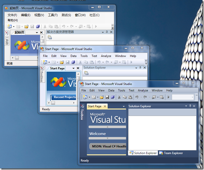The height and width of the screenshot is (170, 204).
Task: Close Start Page tab in front window
Action: [x=105, y=106]
